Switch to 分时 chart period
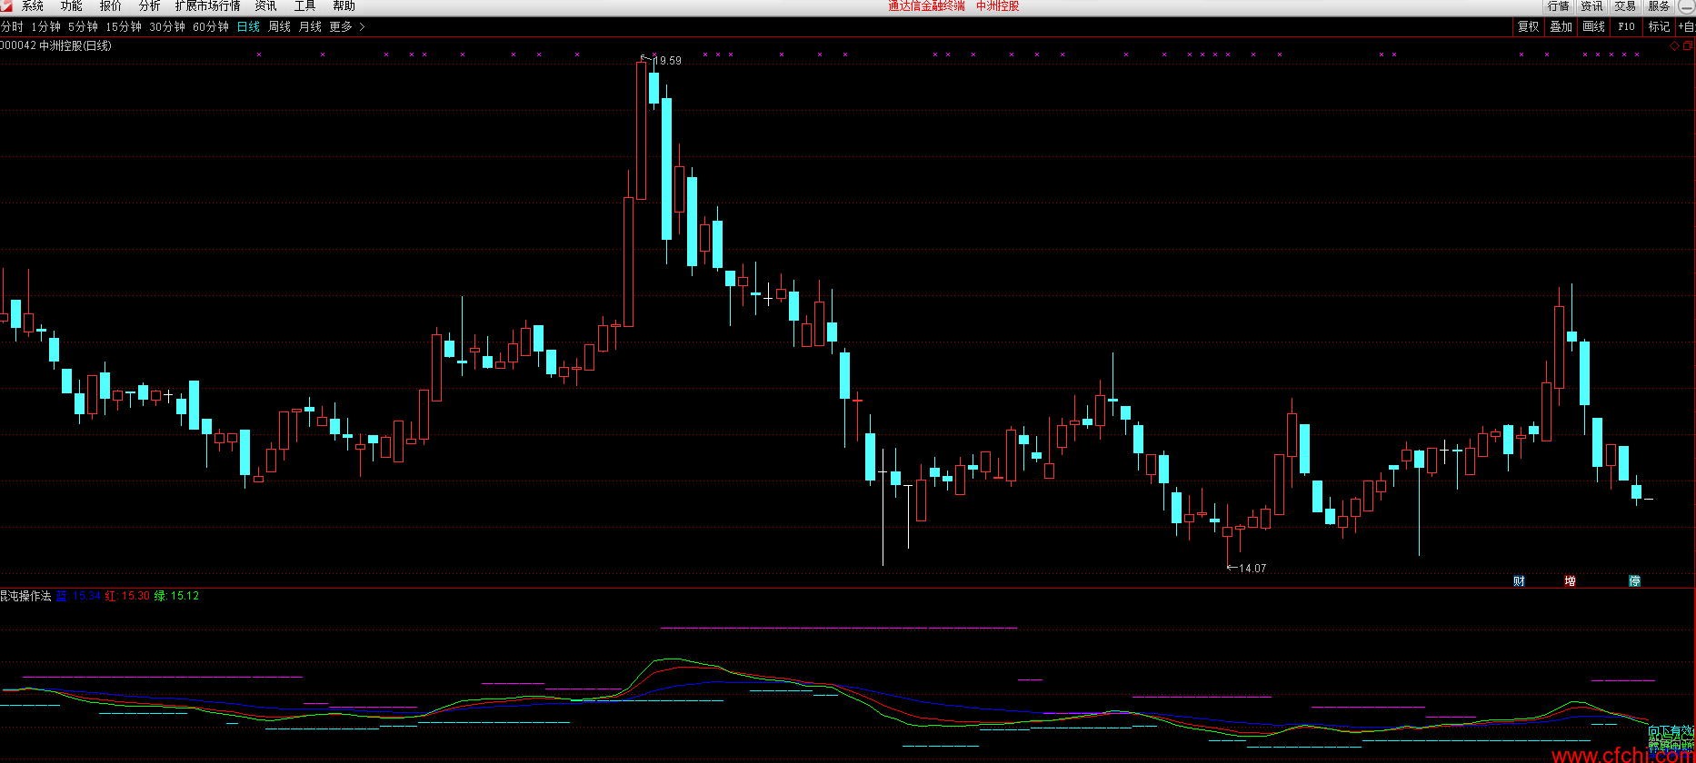The image size is (1696, 763). tap(12, 26)
